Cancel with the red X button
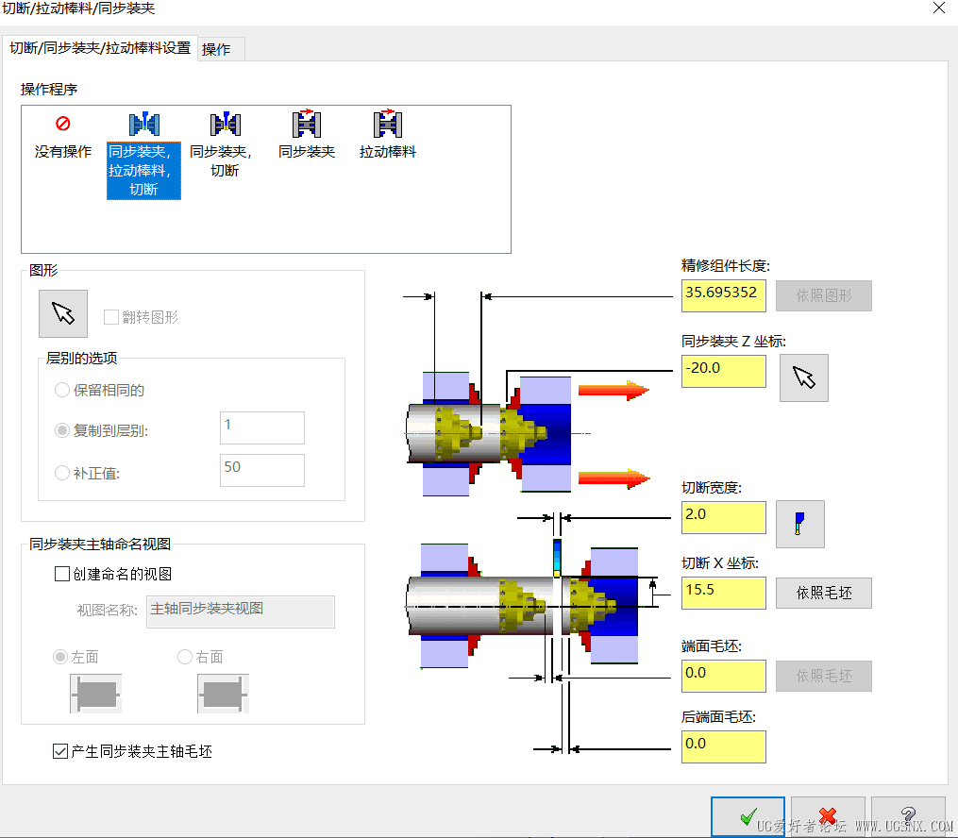 (828, 816)
